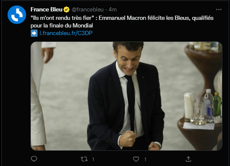Image resolution: width=230 pixels, height=166 pixels.
Task: Share the tweet via the upload icon
Action: 188,159
